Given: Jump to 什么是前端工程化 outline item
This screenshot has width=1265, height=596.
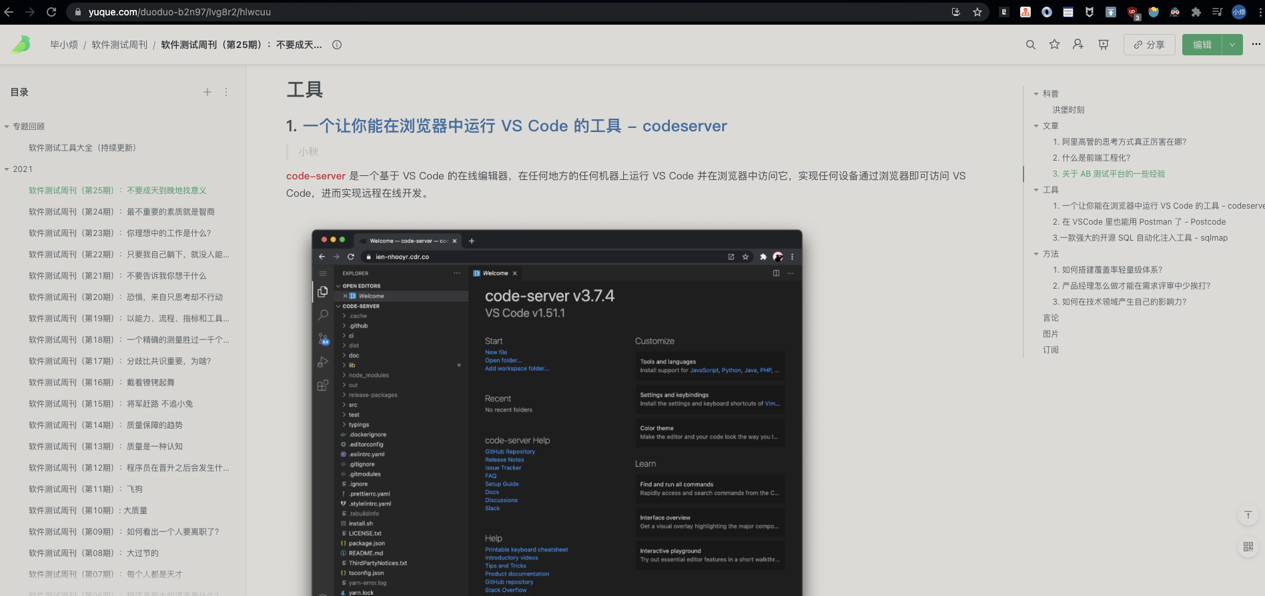Looking at the screenshot, I should tap(1092, 158).
